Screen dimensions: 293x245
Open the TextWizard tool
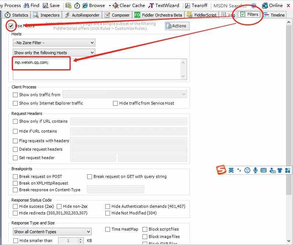pos(164,6)
